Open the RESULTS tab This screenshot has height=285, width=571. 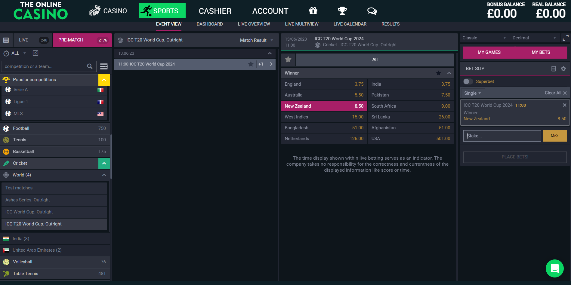(390, 24)
